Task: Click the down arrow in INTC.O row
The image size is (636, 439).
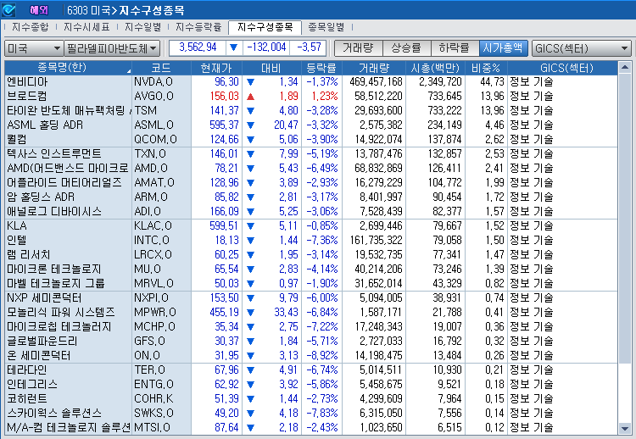Action: pyautogui.click(x=251, y=241)
